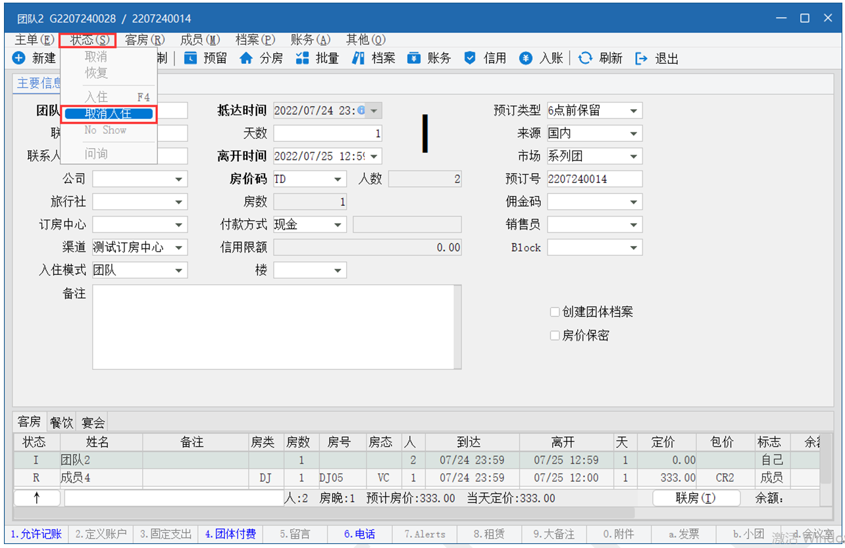
Task: Click 6.电话 in bottom bar
Action: [359, 534]
